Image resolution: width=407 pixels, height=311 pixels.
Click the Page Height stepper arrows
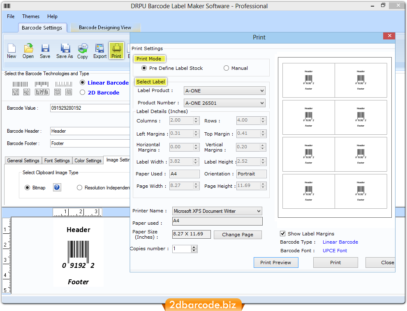pos(263,185)
